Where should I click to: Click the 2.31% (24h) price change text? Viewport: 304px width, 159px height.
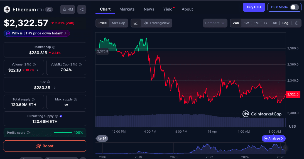coord(63,23)
